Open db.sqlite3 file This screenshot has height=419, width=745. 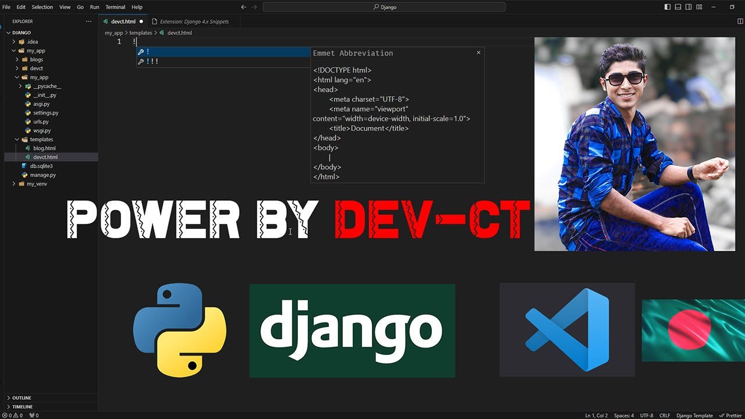point(41,166)
